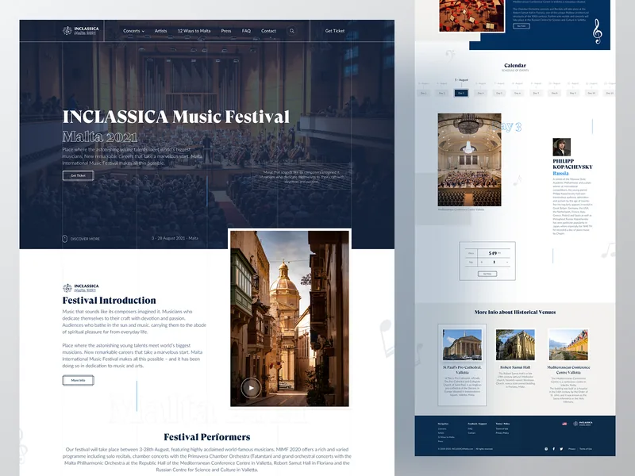Increase ticket quantity with the plus button
The image size is (635, 476).
click(x=482, y=262)
